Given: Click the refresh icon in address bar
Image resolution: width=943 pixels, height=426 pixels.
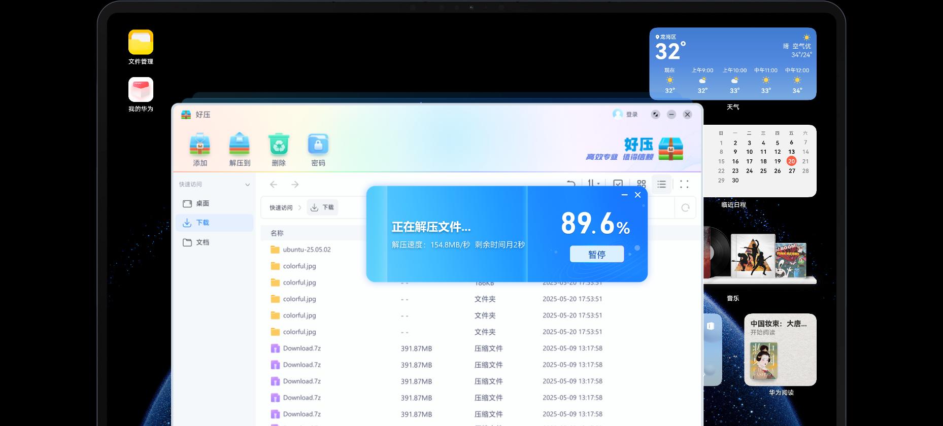Looking at the screenshot, I should [685, 208].
